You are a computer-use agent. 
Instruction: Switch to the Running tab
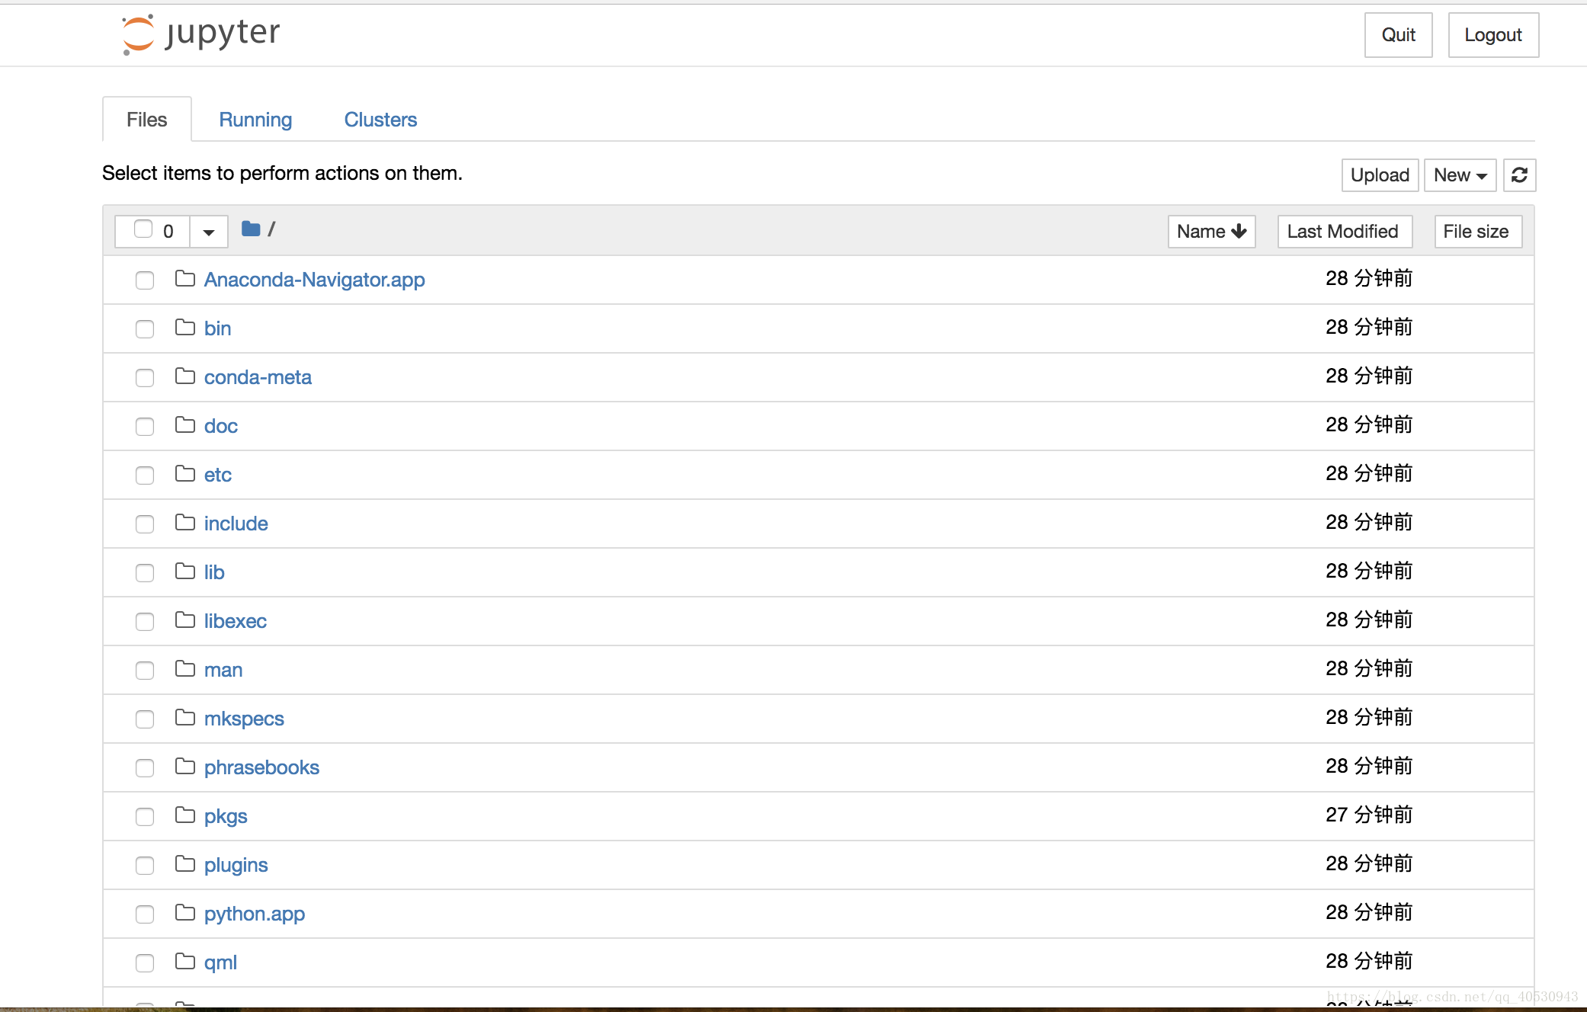point(255,120)
